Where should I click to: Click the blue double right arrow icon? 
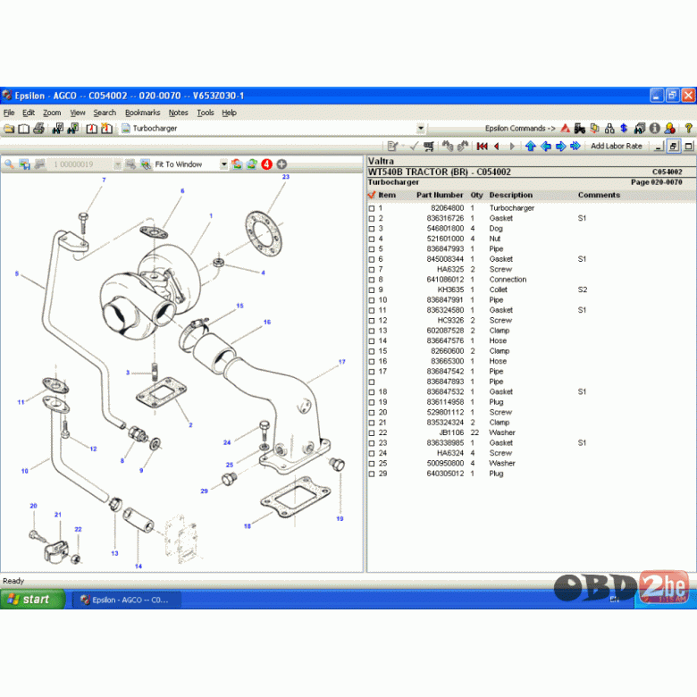coord(575,147)
